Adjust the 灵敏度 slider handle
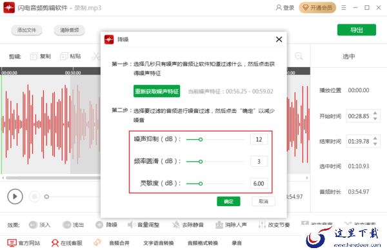 pos(201,184)
